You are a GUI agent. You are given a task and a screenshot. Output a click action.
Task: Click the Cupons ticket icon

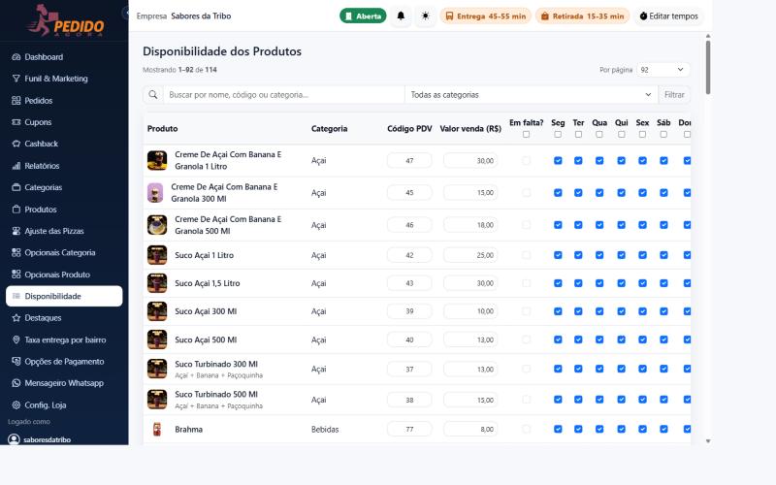[x=16, y=122]
